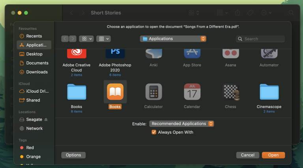Select Downloads in the sidebar

tap(37, 72)
